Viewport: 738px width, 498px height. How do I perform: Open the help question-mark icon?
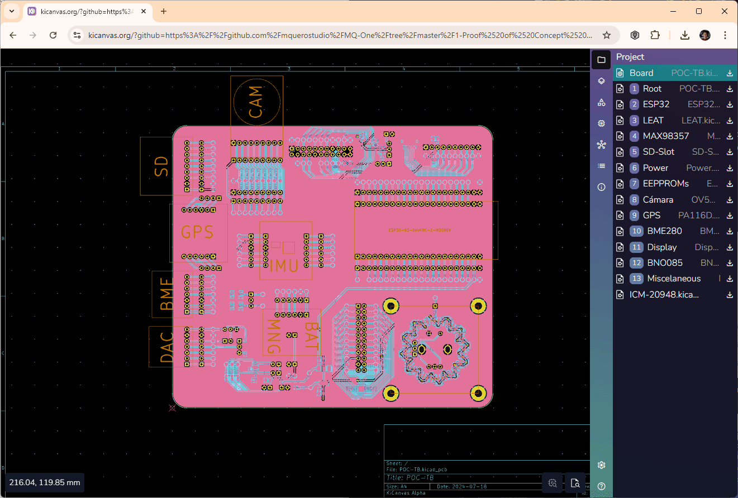click(601, 486)
